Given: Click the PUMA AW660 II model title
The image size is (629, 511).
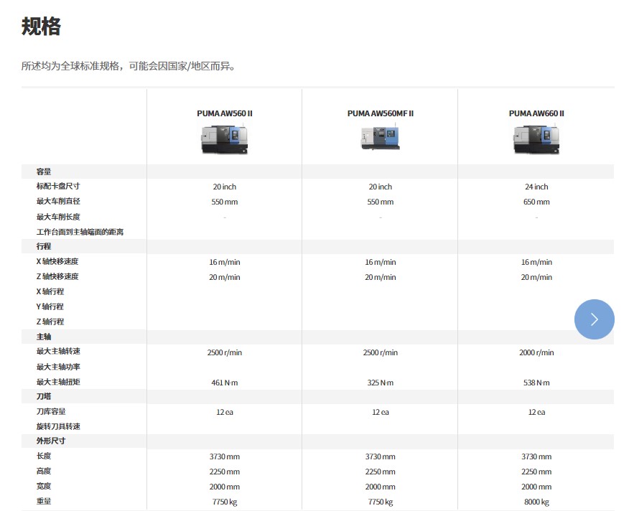Looking at the screenshot, I should [536, 113].
